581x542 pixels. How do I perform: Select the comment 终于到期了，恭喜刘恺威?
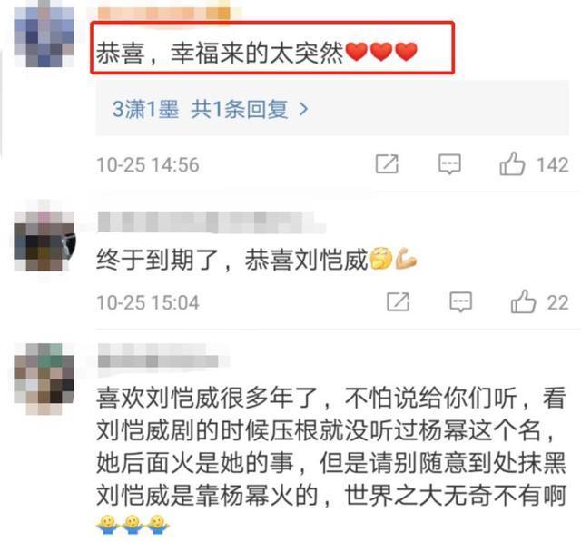tap(256, 259)
